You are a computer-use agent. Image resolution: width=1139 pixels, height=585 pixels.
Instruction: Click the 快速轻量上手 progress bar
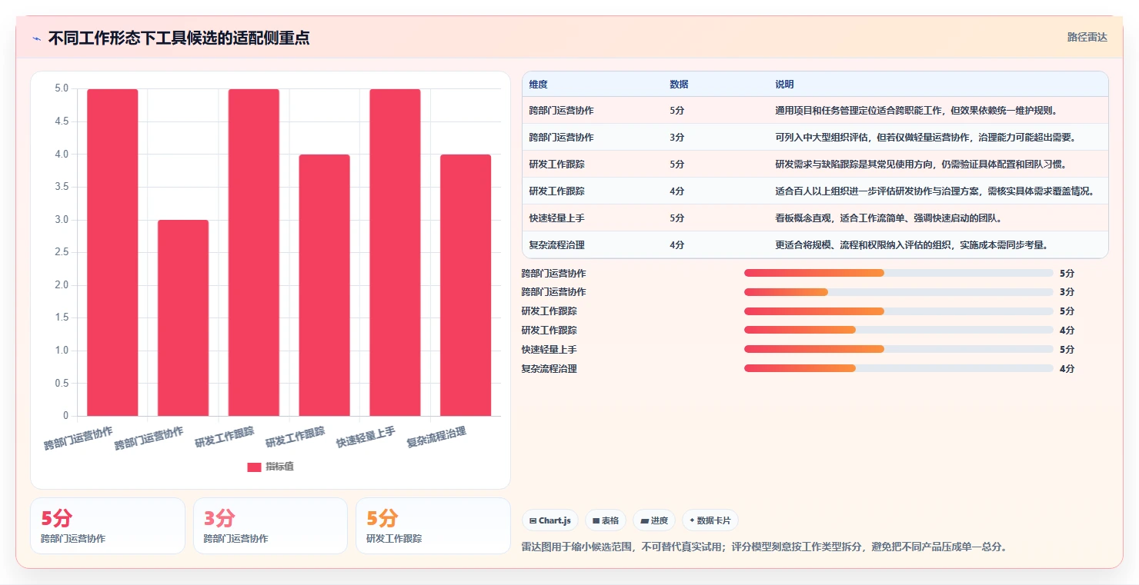pos(898,349)
